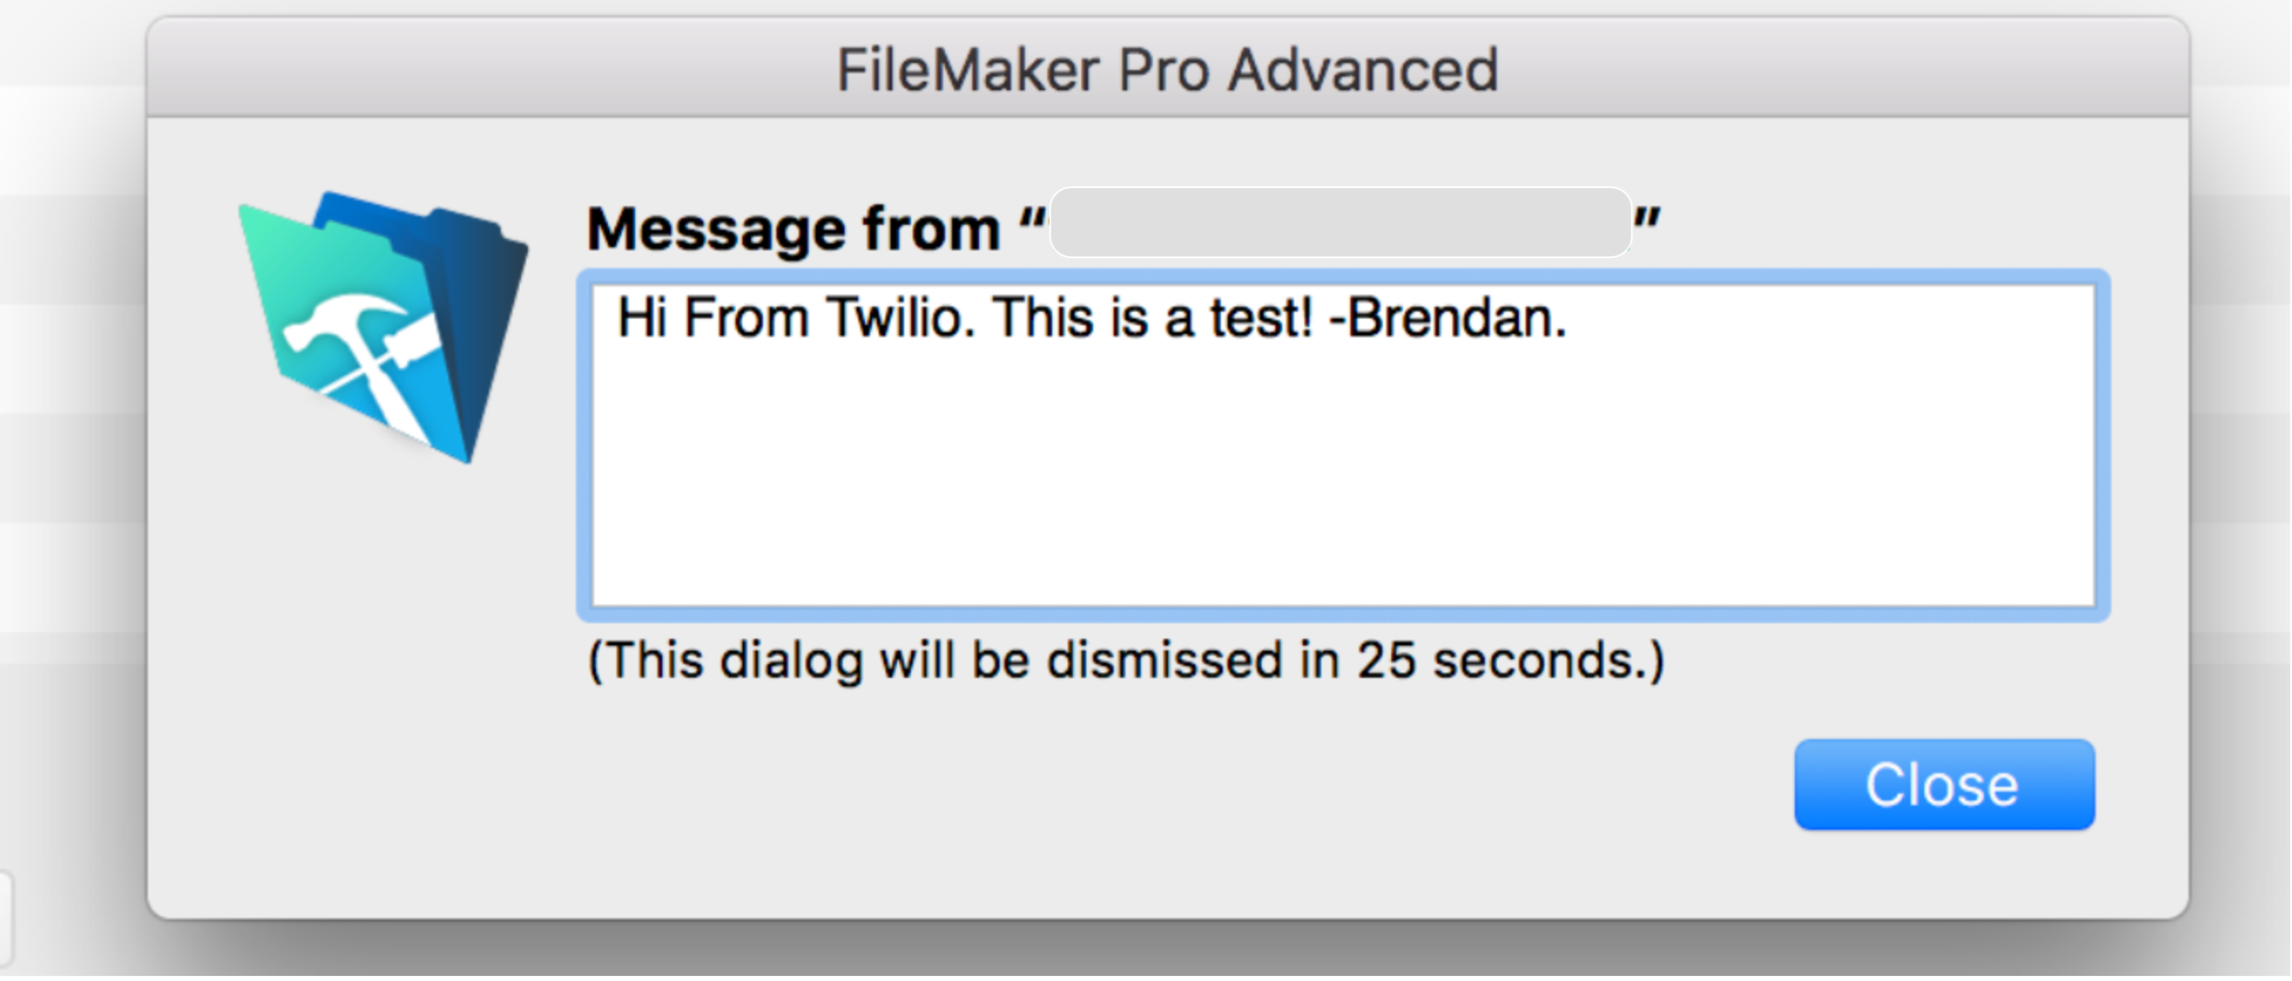Click the FileMaker Pro Advanced folder icon
Screen dimensions: 2292x981
(384, 326)
